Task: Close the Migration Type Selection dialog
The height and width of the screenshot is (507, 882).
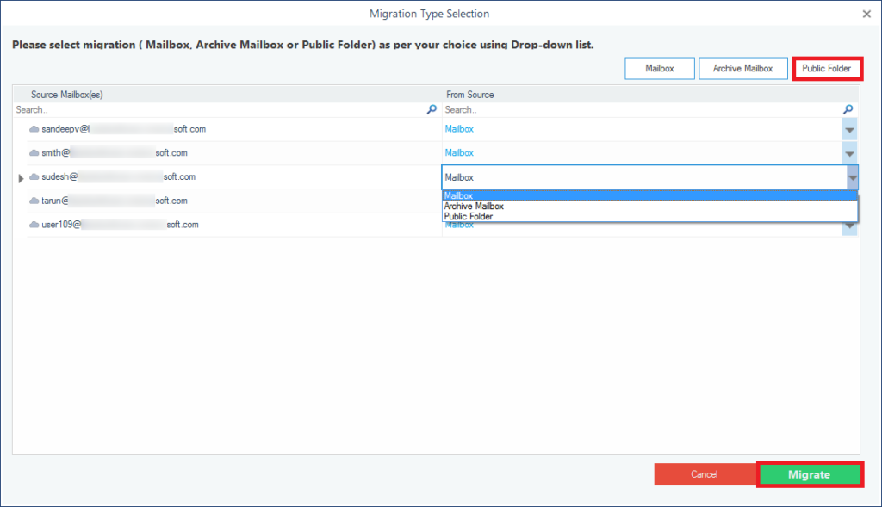Action: coord(866,14)
